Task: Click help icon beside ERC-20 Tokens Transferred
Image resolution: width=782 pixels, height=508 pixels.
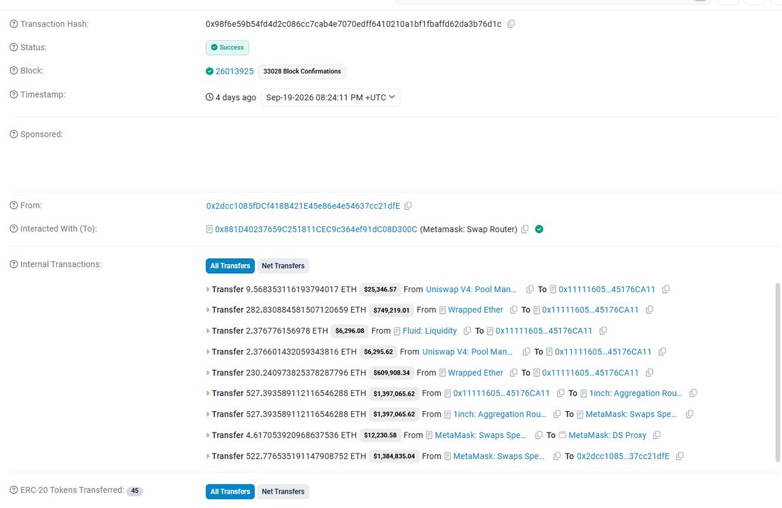Action: tap(14, 490)
